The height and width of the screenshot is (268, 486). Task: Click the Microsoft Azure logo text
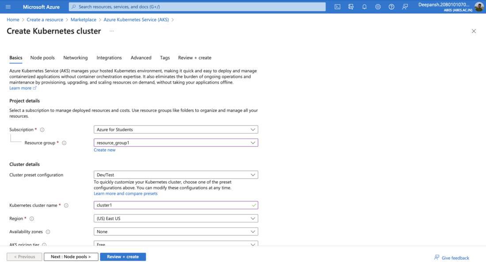(41, 7)
